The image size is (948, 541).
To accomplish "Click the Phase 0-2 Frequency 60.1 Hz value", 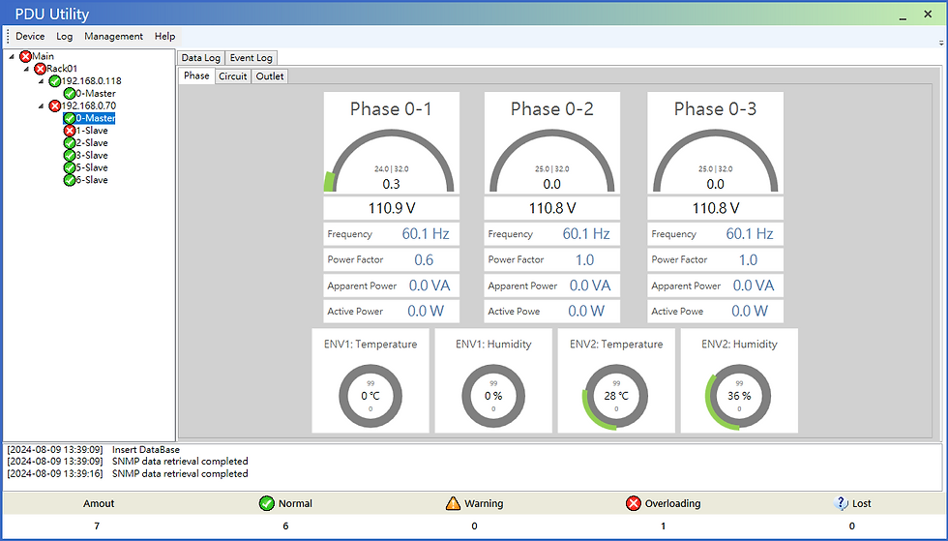I will [586, 233].
